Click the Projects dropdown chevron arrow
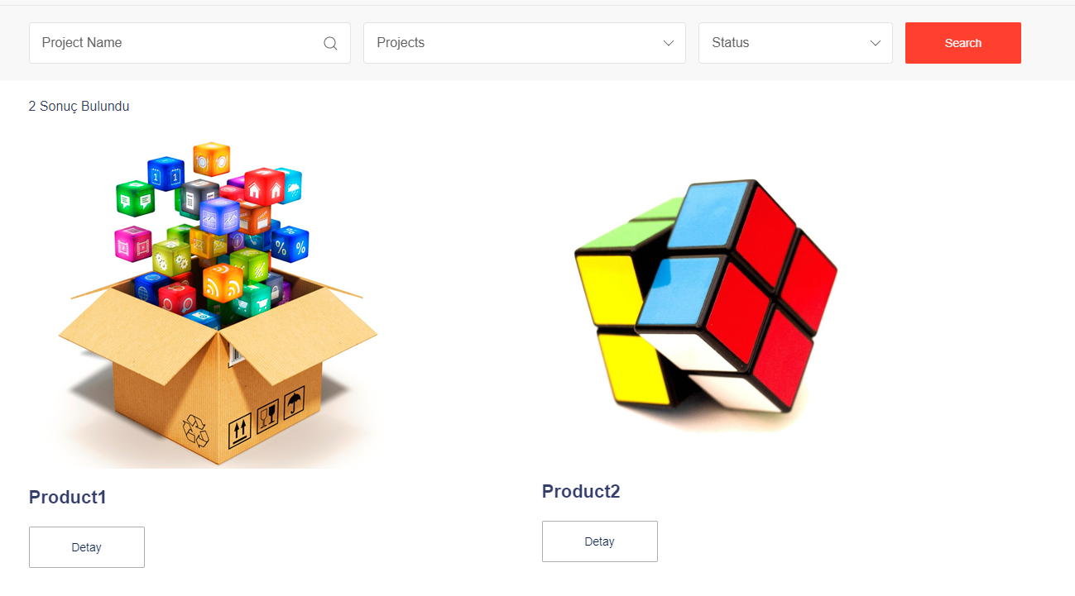This screenshot has height=596, width=1075. (x=669, y=43)
